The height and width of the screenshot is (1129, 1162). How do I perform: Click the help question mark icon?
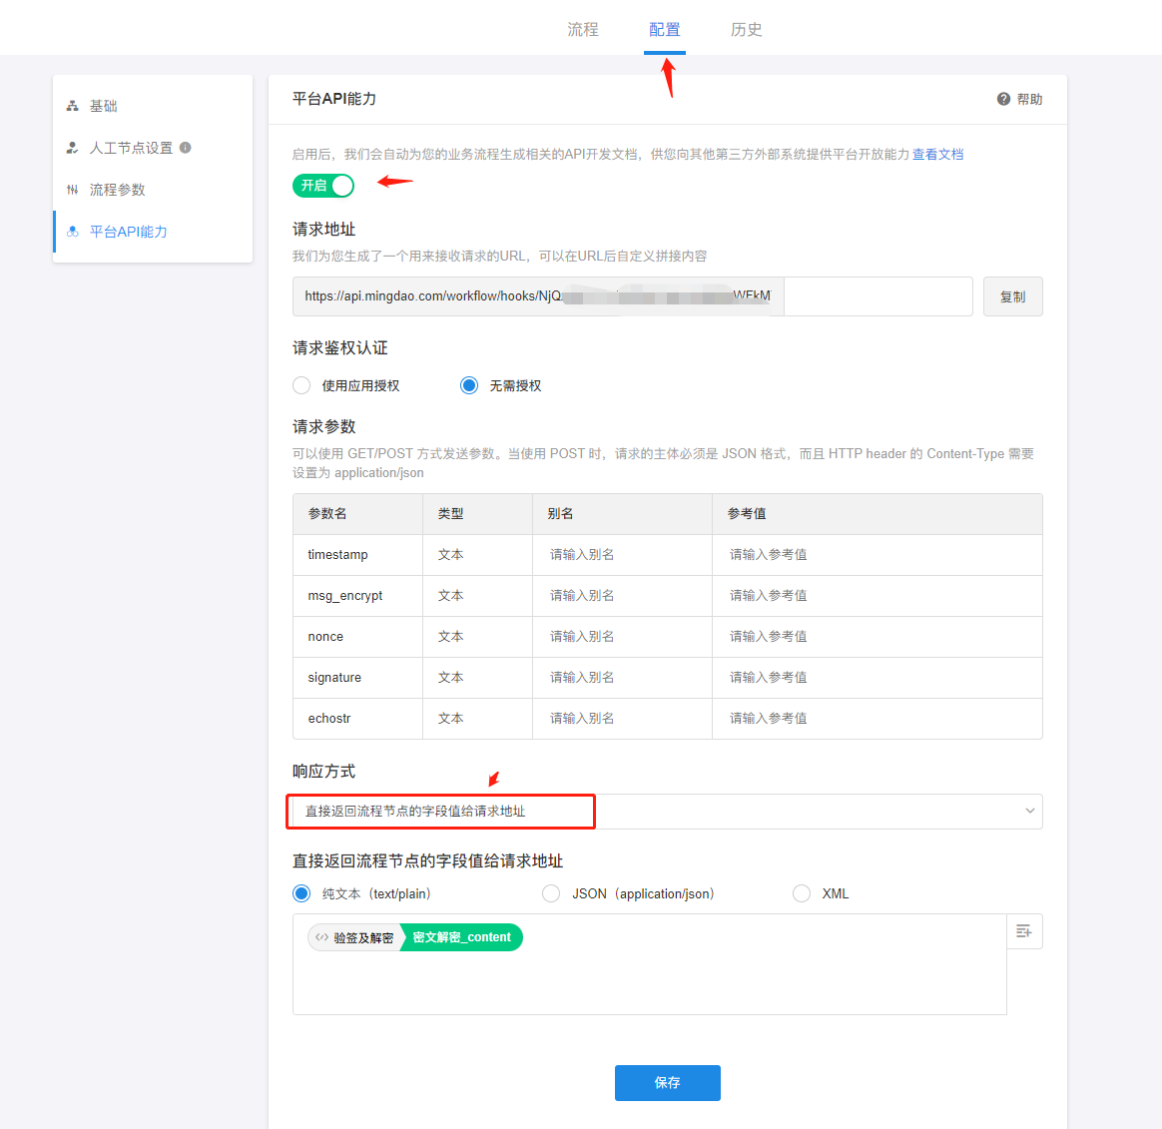click(x=1003, y=99)
